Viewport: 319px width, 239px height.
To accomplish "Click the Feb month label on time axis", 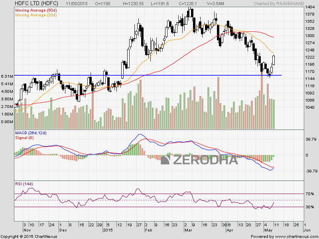I will pyautogui.click(x=148, y=230).
